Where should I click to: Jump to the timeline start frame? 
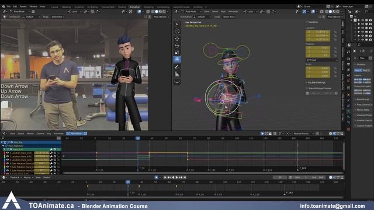click(165, 177)
